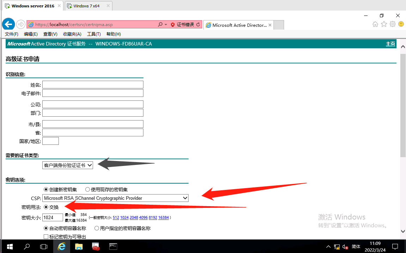This screenshot has width=406, height=253.
Task: Open the notification center icon
Action: (x=395, y=247)
